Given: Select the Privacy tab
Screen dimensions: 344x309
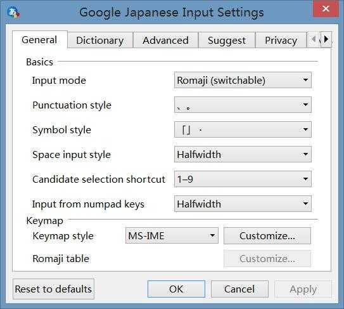Looking at the screenshot, I should (281, 41).
